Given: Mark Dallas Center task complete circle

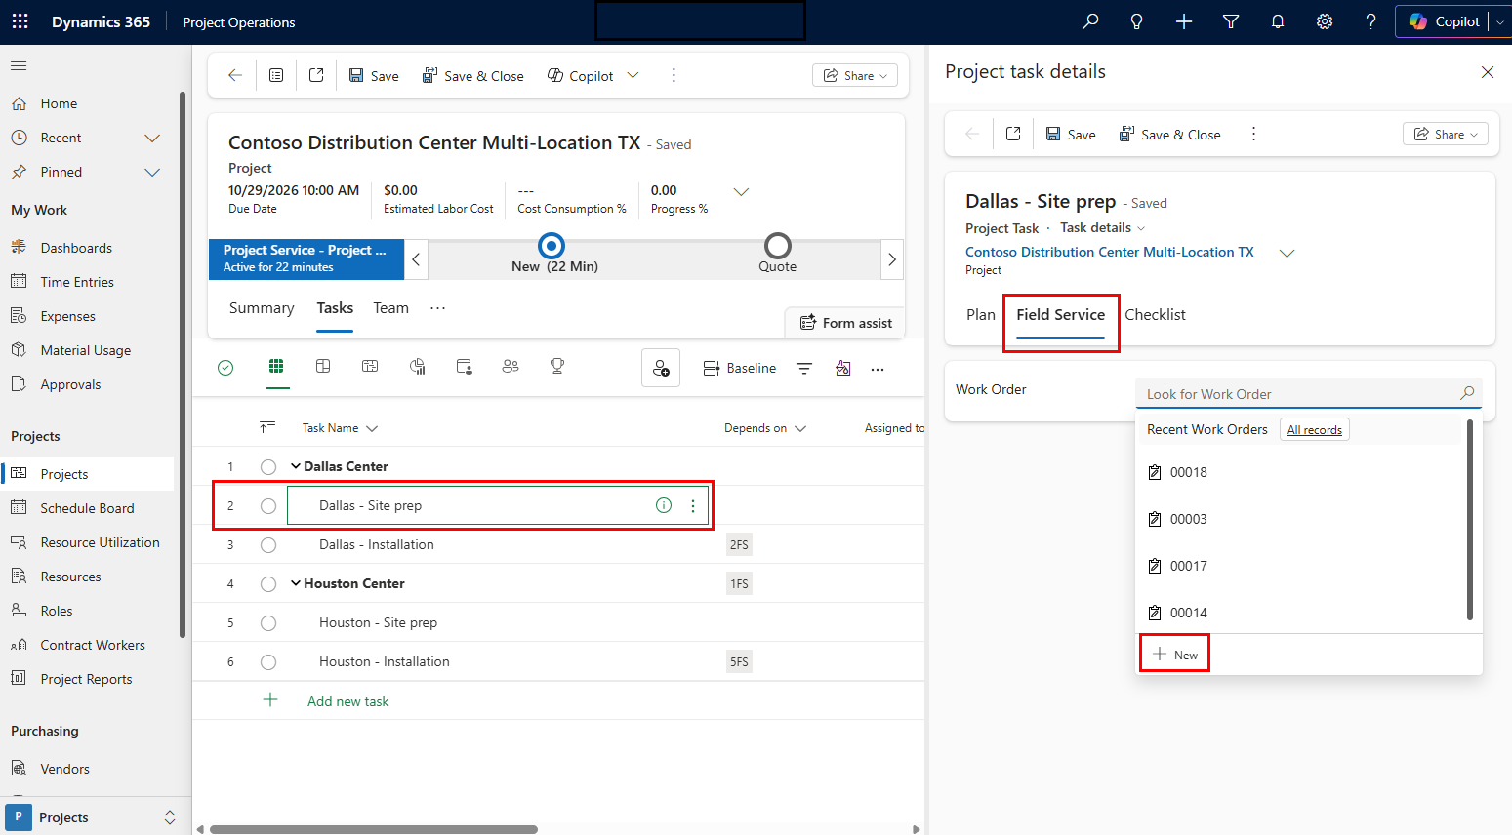Looking at the screenshot, I should (268, 467).
